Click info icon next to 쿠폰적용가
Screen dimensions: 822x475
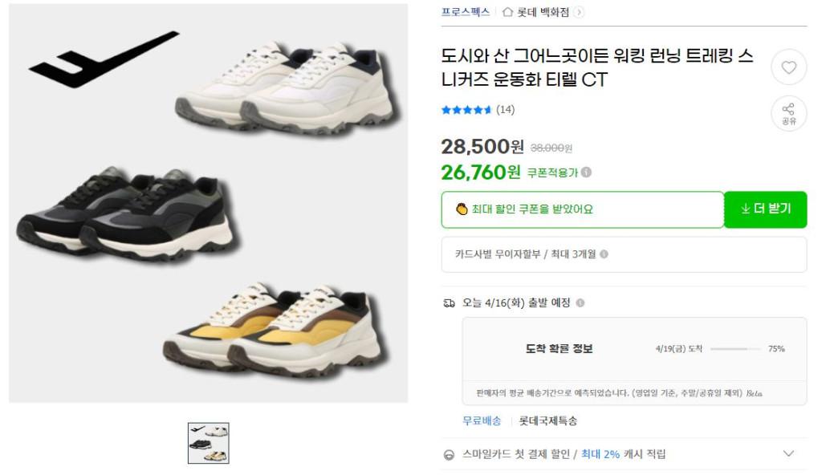pos(587,173)
